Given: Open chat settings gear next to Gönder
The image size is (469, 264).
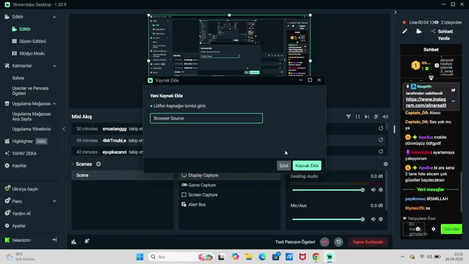Looking at the screenshot, I should click(x=433, y=229).
